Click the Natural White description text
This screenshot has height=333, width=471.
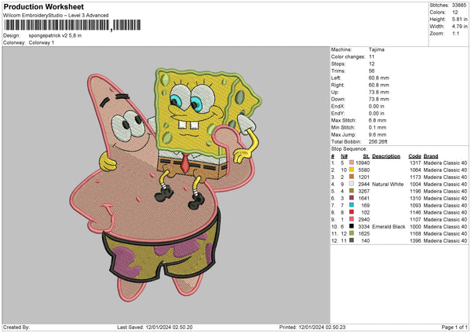tap(388, 185)
